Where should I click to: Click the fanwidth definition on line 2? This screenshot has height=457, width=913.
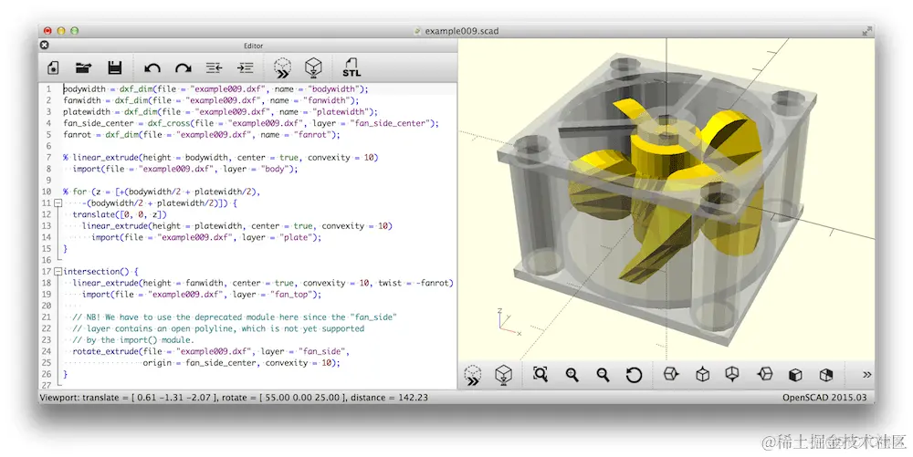[x=211, y=100]
